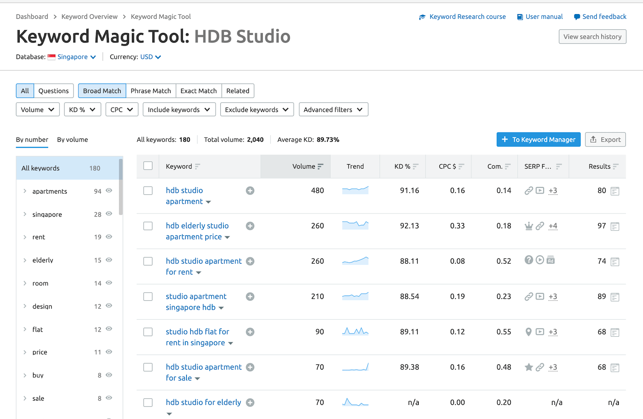Screen dimensions: 643x419
Task: Click Send feedback link
Action: click(600, 17)
